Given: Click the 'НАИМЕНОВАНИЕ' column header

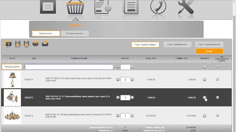Looking at the screenshot, I should pos(79,59).
